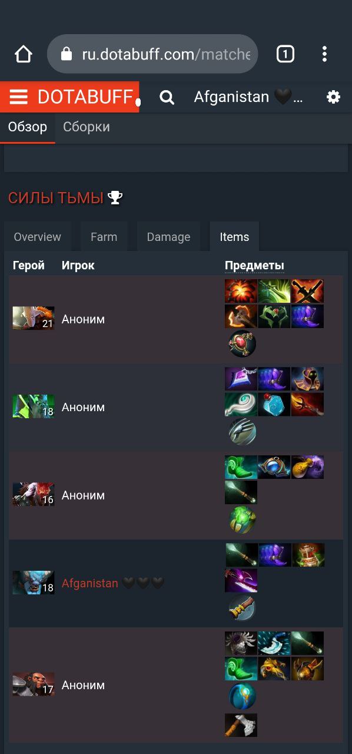
Task: Click the round neutral item in first row
Action: coord(242,344)
